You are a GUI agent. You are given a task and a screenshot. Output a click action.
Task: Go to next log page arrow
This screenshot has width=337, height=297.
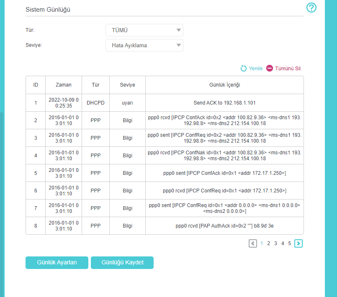(298, 243)
